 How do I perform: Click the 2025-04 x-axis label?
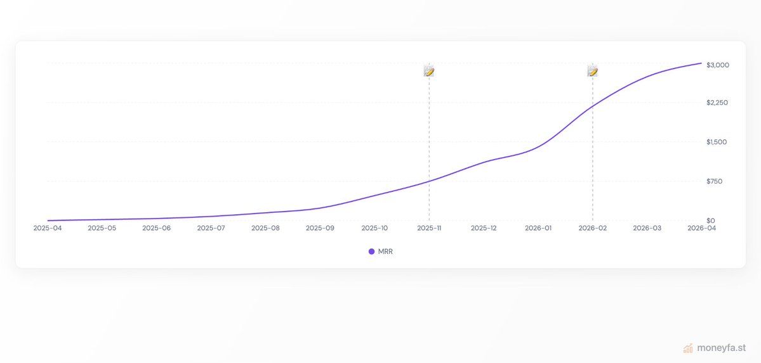[x=48, y=228]
